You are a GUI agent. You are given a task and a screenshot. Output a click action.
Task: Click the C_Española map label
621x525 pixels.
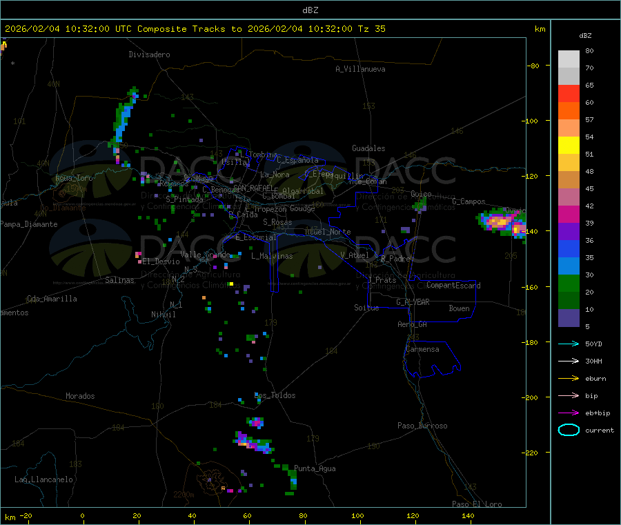[x=297, y=160]
